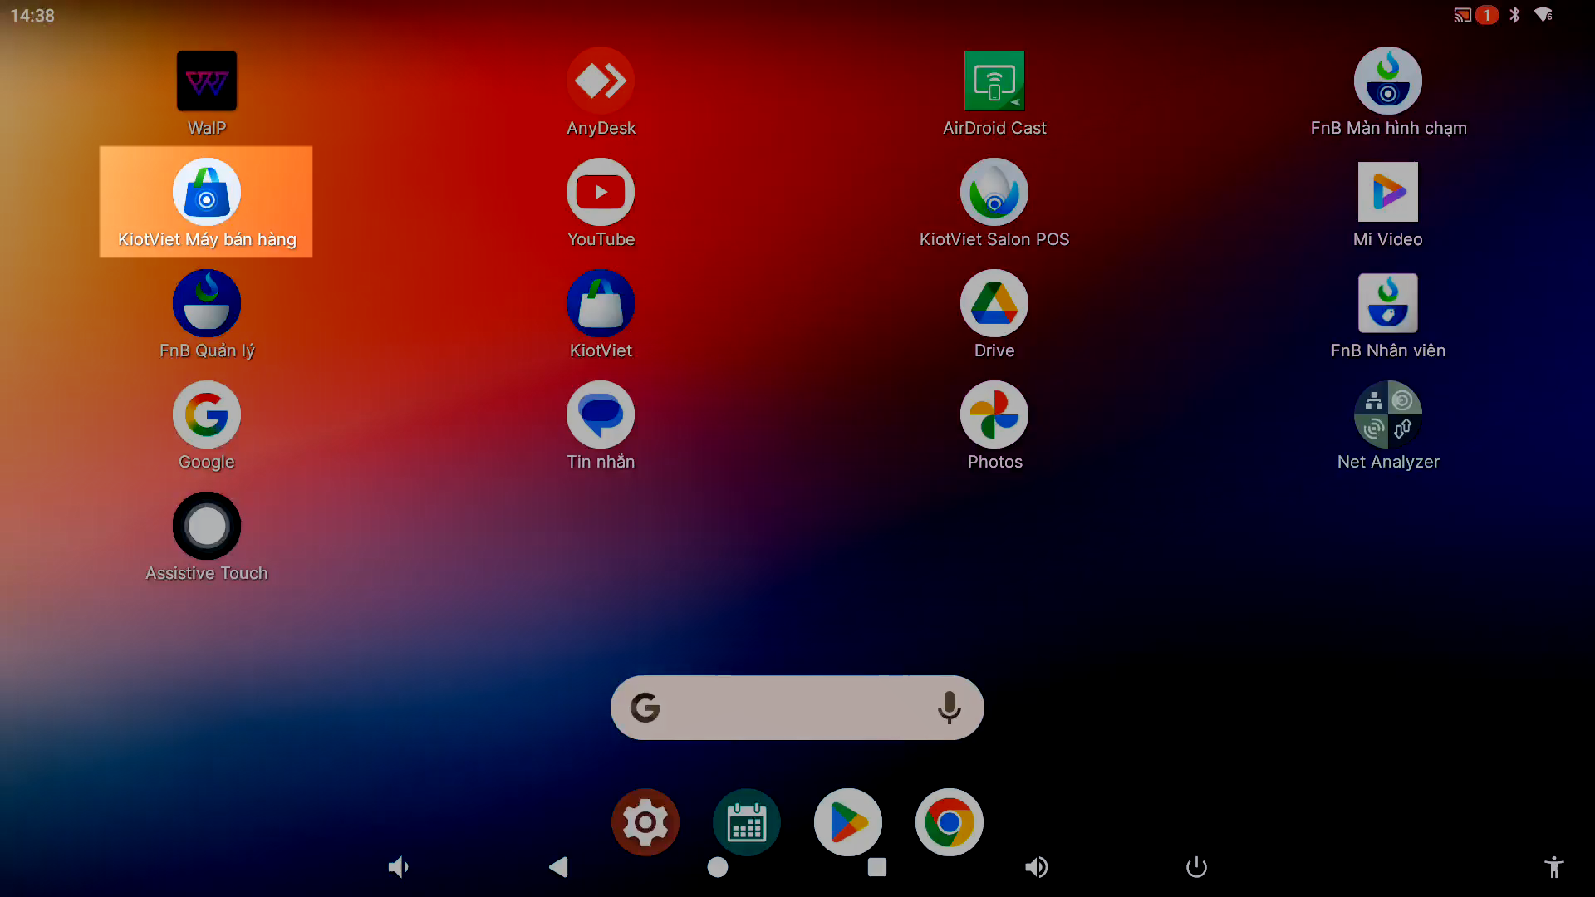
Task: Open KiotViet Máy bán hàng app
Action: 206,193
